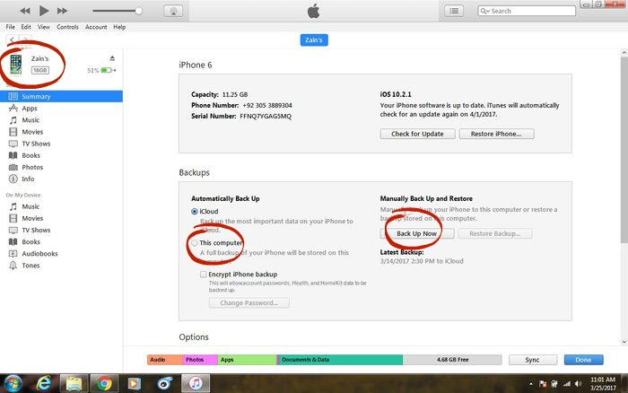Open Tones under On My Device
This screenshot has height=393, width=628.
click(x=31, y=266)
